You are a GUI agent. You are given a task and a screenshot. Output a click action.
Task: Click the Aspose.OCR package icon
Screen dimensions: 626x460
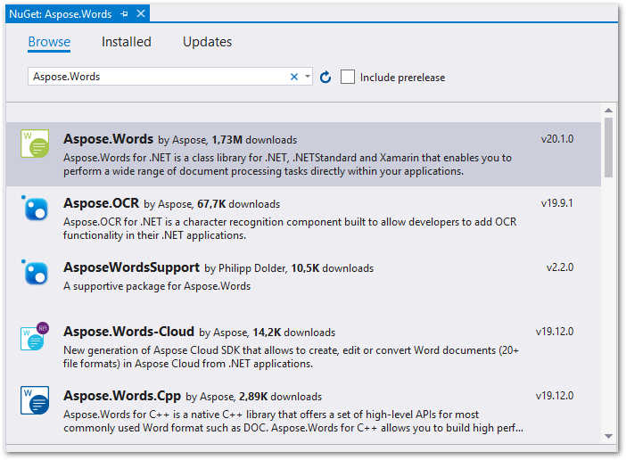pos(36,209)
